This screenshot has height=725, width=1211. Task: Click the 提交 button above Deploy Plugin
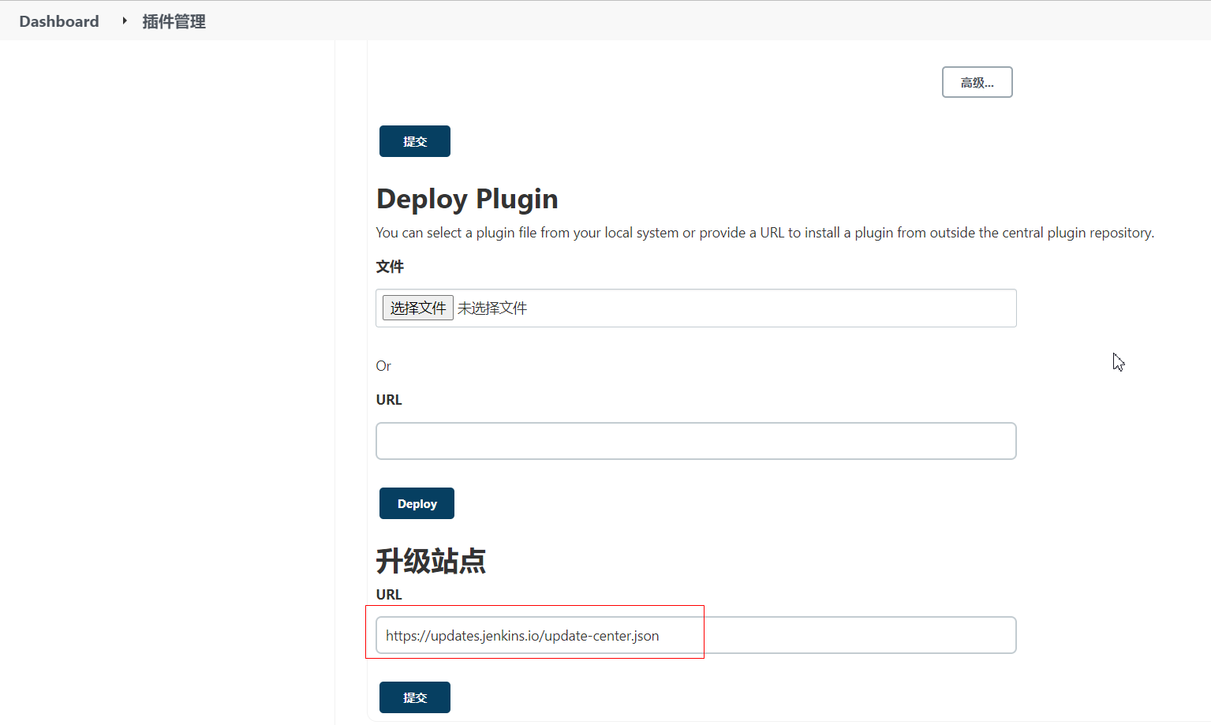point(414,141)
